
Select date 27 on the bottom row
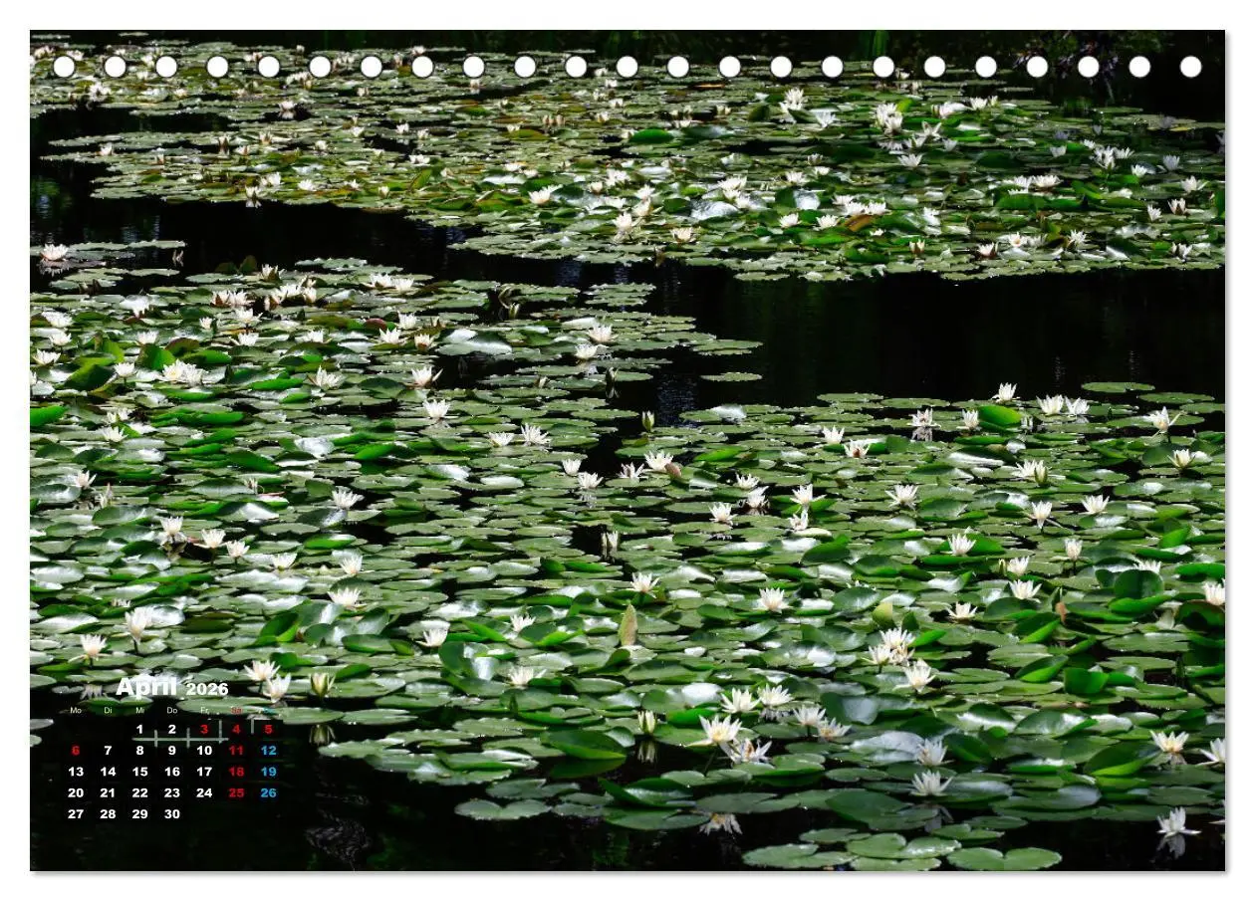[x=76, y=814]
